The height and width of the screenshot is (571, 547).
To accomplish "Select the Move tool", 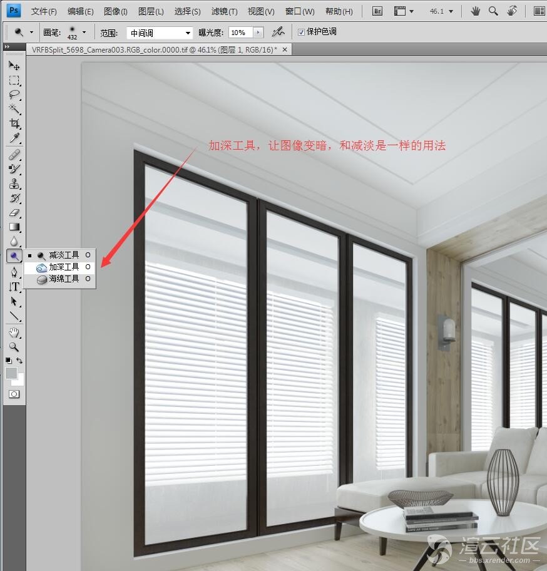I will [x=14, y=66].
